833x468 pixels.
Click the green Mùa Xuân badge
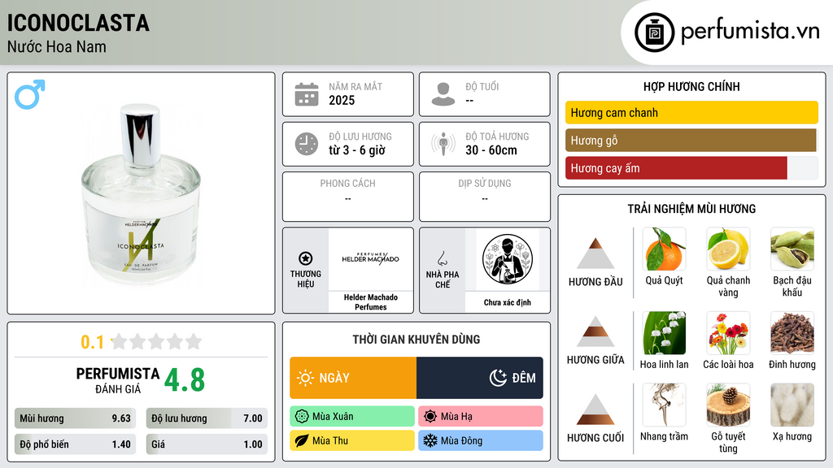point(352,416)
